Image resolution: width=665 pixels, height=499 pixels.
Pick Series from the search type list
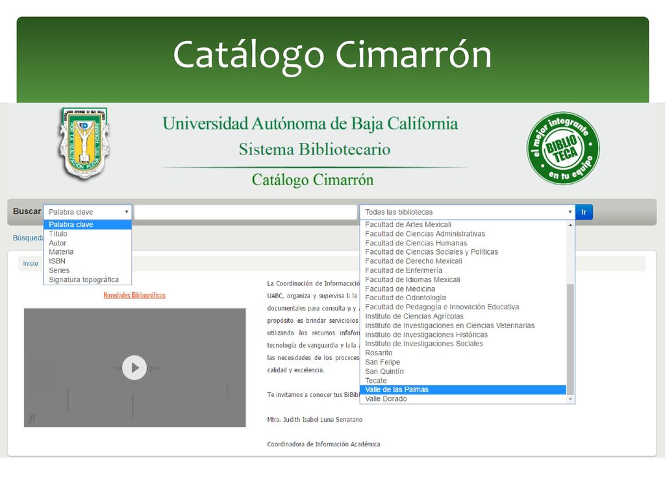88,270
